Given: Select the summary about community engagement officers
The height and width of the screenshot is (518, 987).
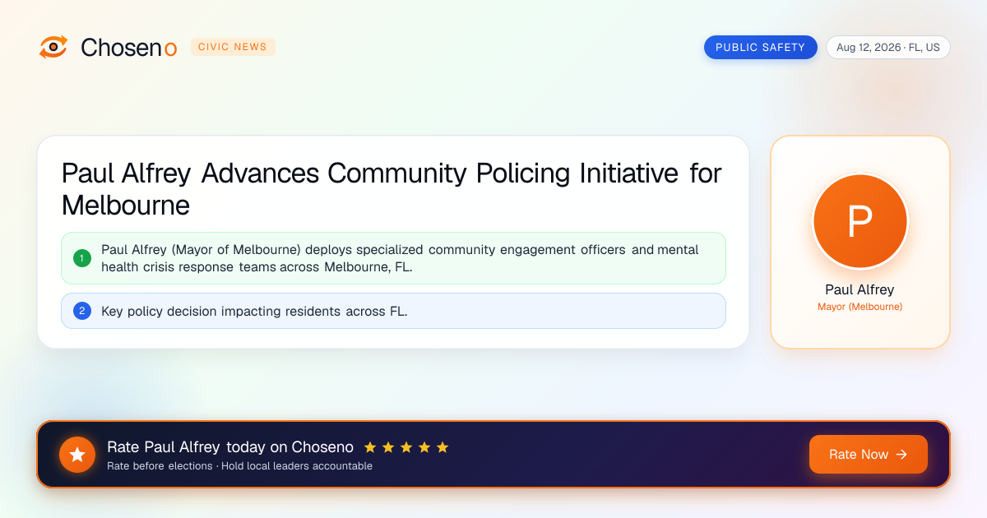Looking at the screenshot, I should pyautogui.click(x=393, y=258).
